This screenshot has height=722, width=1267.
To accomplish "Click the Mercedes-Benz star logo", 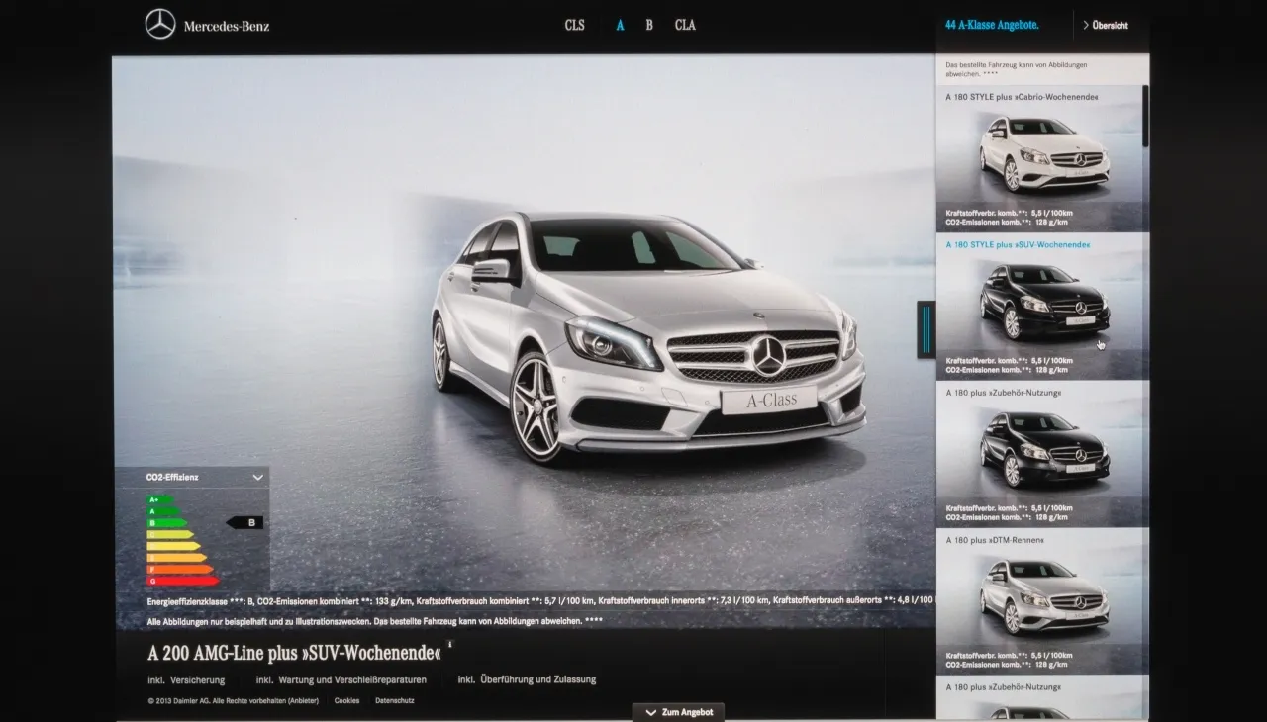I will [160, 25].
